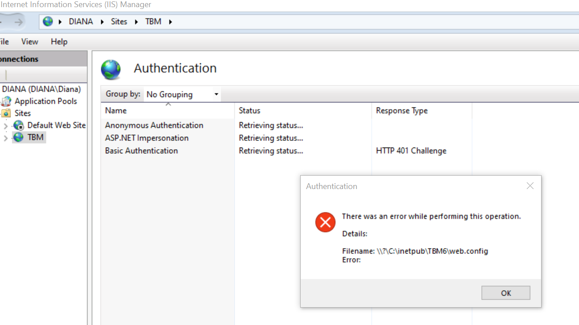Viewport: 579px width, 325px height.
Task: Click Sites in the breadcrumb path
Action: point(119,21)
